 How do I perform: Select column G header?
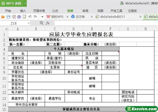pyautogui.click(x=128, y=29)
